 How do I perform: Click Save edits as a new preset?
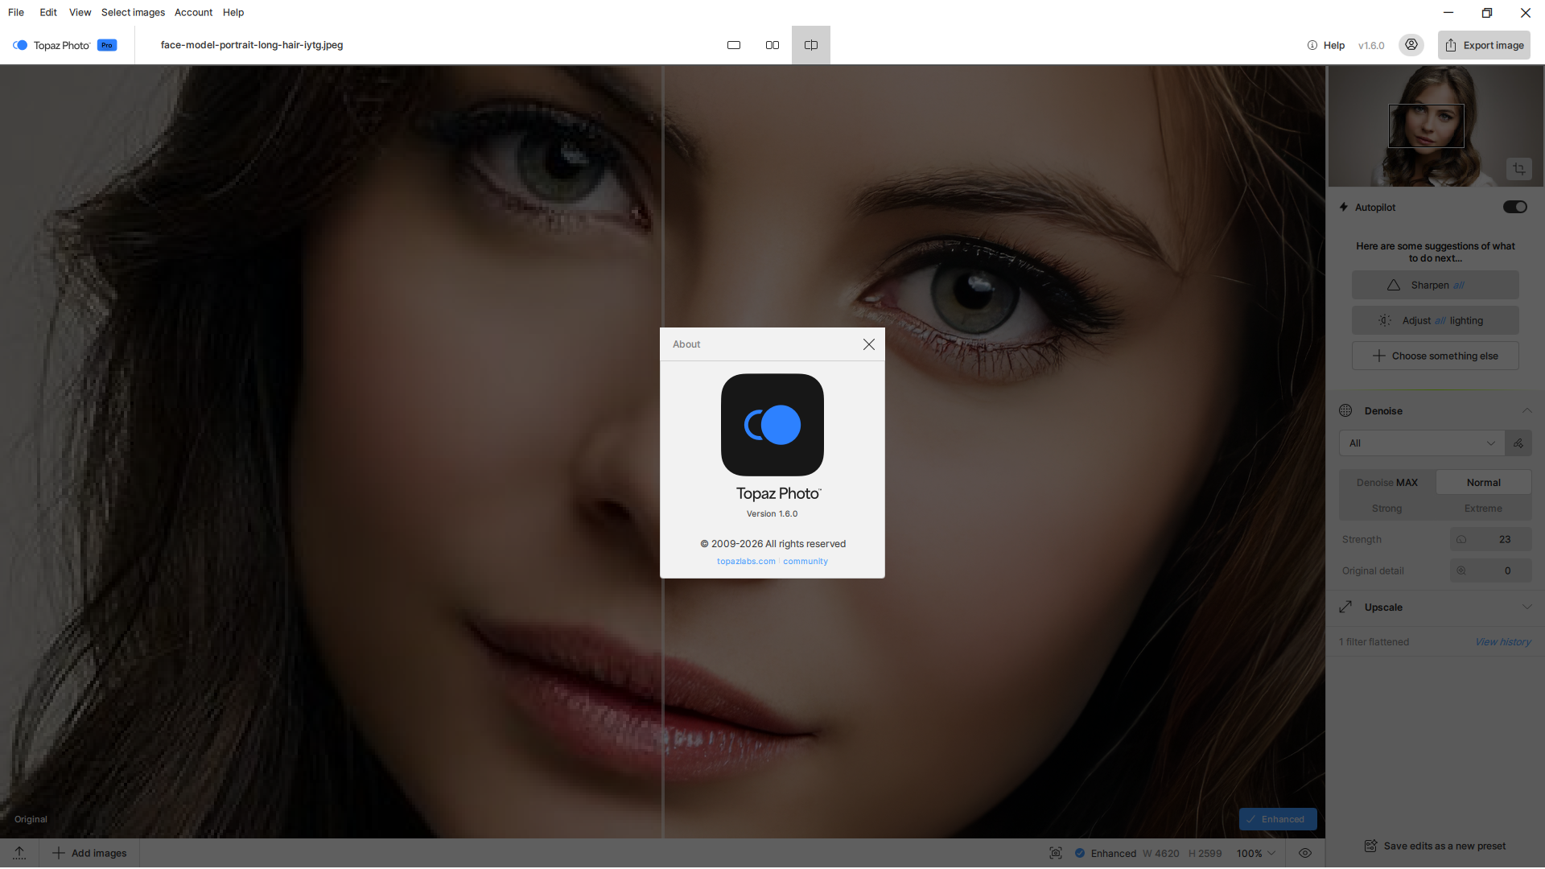tap(1436, 846)
